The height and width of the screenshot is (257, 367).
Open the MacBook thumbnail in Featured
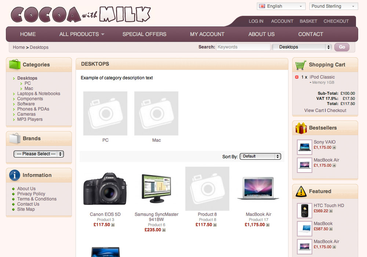point(305,229)
